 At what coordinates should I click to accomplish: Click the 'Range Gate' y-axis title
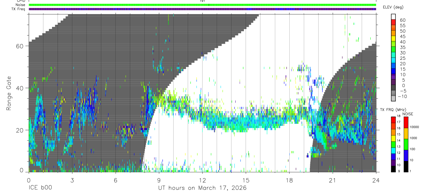pos(8,93)
